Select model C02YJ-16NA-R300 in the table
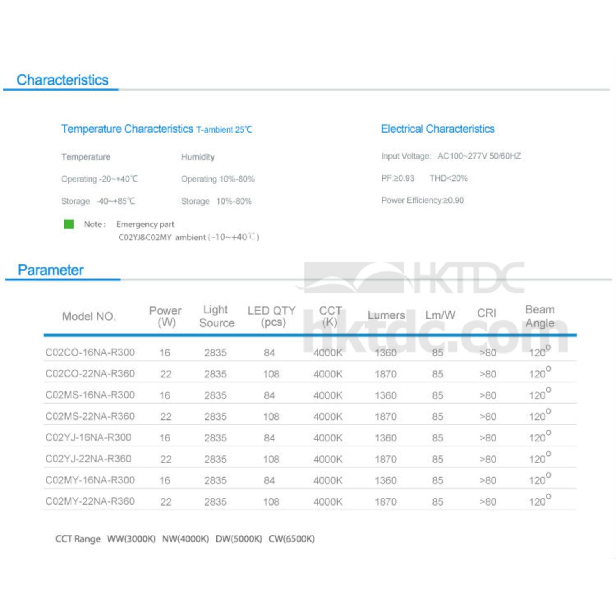This screenshot has height=616, width=616. point(88,437)
